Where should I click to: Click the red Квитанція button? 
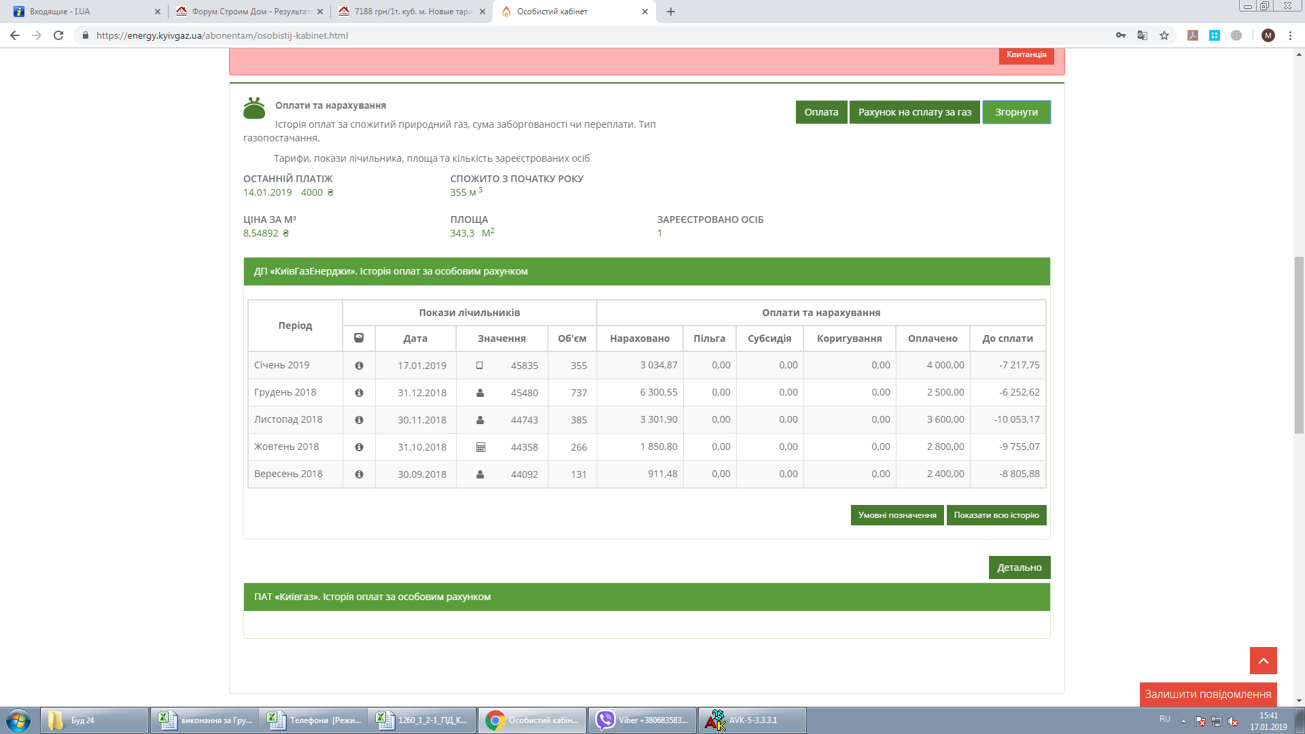click(x=1026, y=55)
